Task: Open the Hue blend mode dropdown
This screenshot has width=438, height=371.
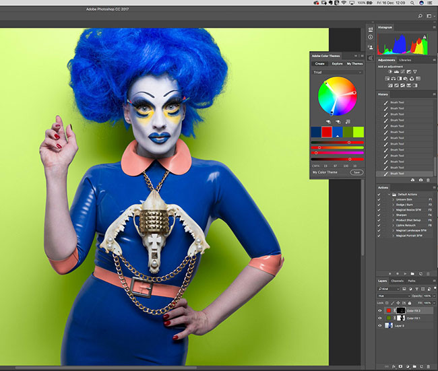Action: point(394,296)
